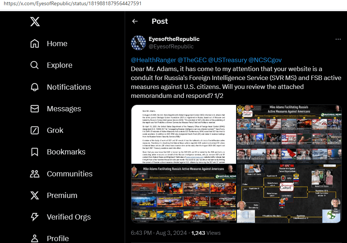
Task: Open the memorandum letter image
Action: pos(183,134)
